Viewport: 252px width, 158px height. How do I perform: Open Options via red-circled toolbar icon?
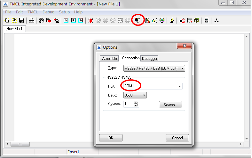coord(138,20)
